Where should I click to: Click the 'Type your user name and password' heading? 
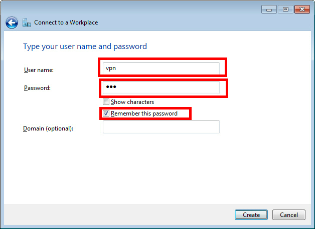(85, 46)
